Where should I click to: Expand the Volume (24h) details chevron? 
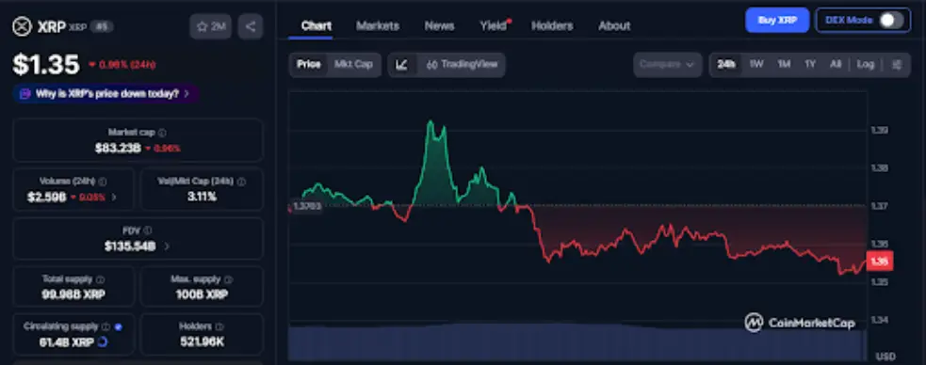pyautogui.click(x=114, y=198)
